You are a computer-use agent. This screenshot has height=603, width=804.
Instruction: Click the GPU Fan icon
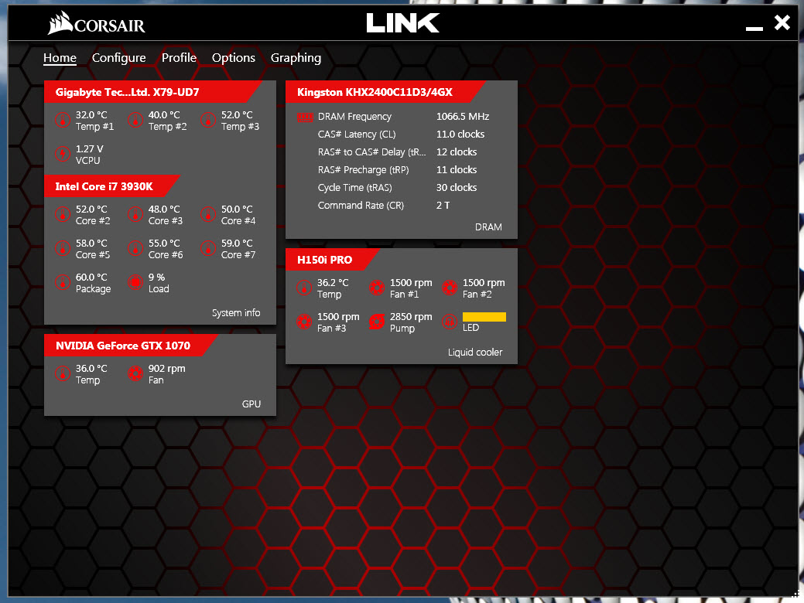pyautogui.click(x=135, y=373)
